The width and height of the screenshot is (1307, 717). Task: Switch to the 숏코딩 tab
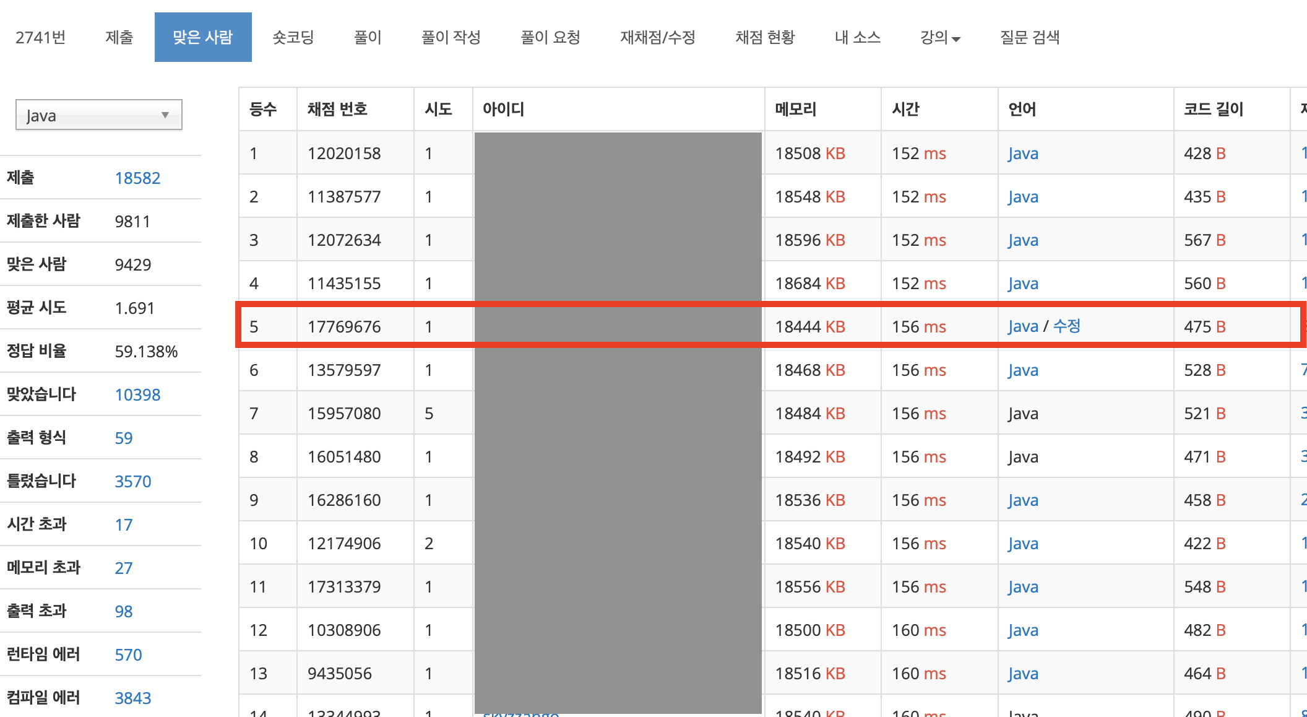click(293, 38)
